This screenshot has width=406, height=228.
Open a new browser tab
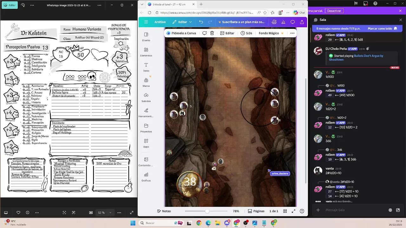click(x=201, y=4)
